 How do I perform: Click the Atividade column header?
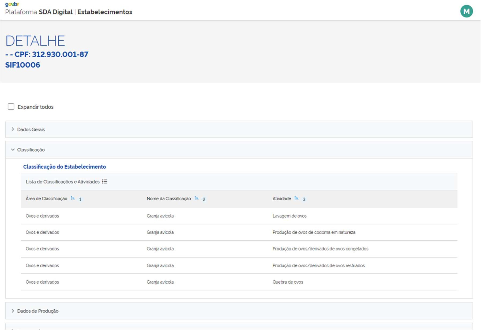(281, 199)
